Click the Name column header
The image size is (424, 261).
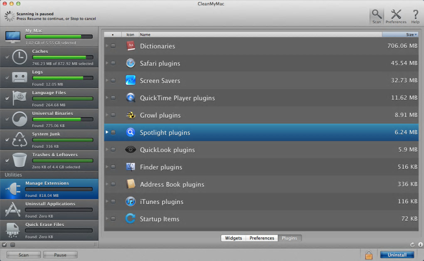pos(260,34)
